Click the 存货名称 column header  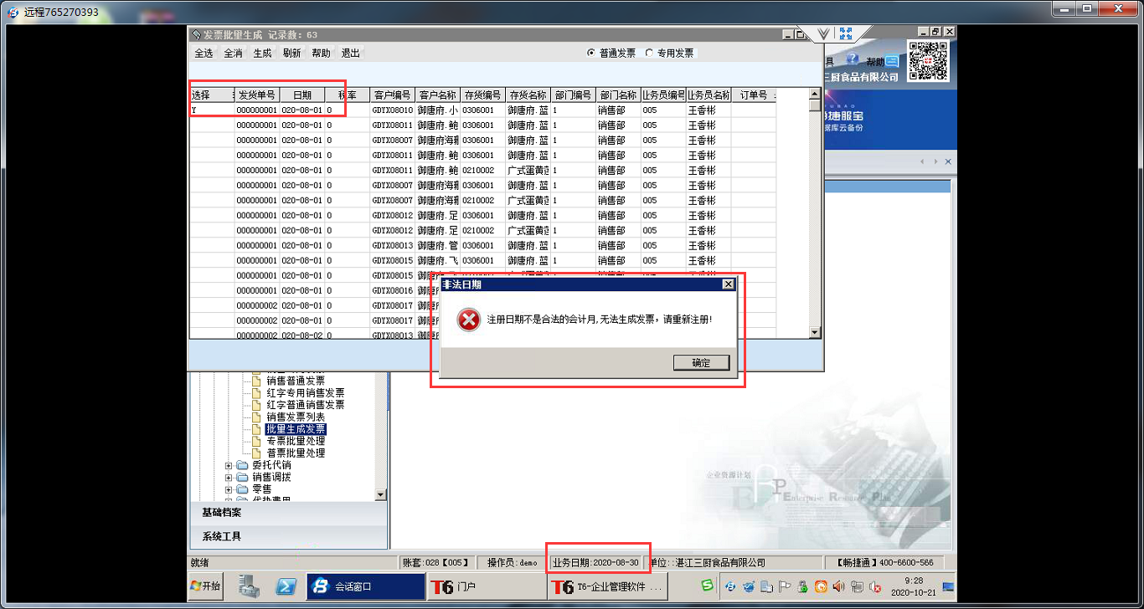coord(528,95)
